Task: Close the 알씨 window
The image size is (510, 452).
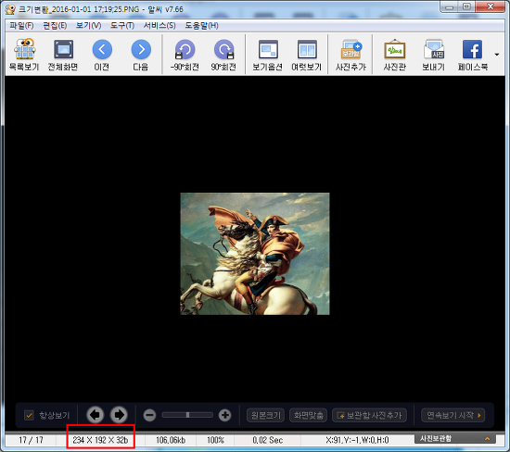Action: tap(491, 6)
